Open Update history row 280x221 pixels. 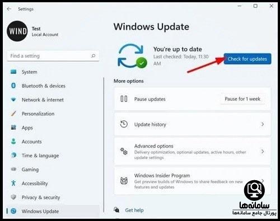click(193, 124)
